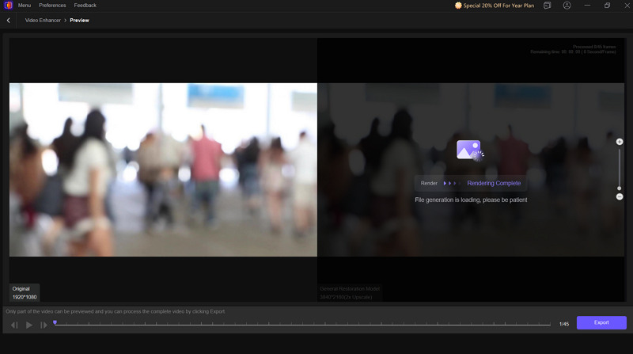The height and width of the screenshot is (354, 633).
Task: Click the Preview breadcrumb label
Action: click(x=79, y=20)
